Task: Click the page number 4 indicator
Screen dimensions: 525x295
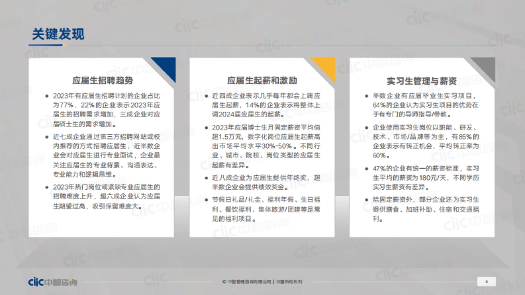Action: (486, 282)
